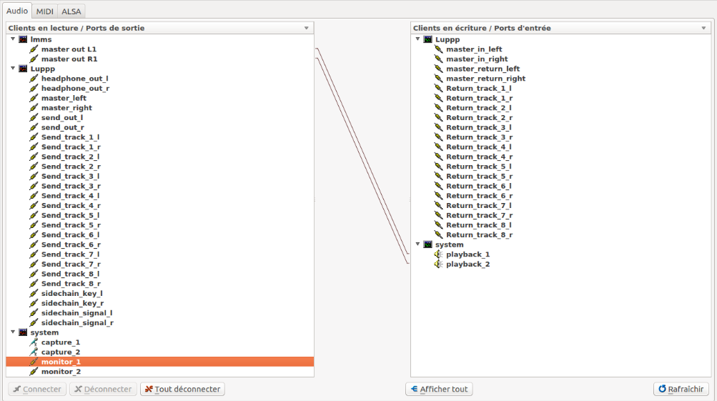Select the Send_track_2_l output port
717x401 pixels.
(x=71, y=157)
